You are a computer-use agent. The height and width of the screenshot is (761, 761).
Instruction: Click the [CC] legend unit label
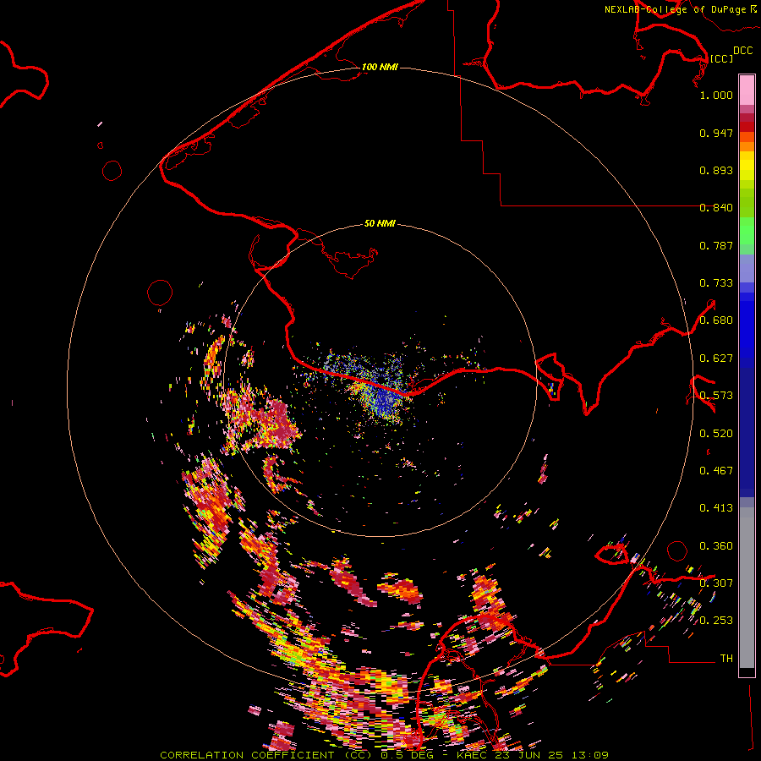point(721,58)
